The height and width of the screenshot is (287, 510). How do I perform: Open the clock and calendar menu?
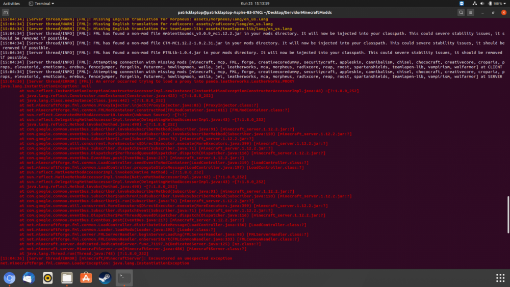pyautogui.click(x=254, y=3)
